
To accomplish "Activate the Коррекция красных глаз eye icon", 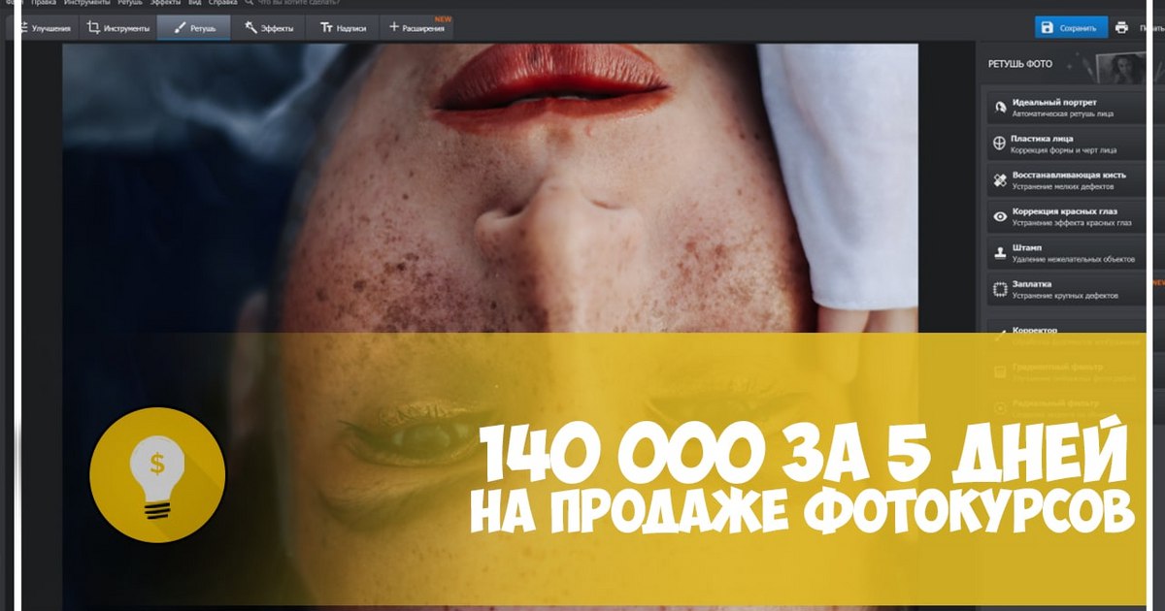I will pyautogui.click(x=999, y=216).
